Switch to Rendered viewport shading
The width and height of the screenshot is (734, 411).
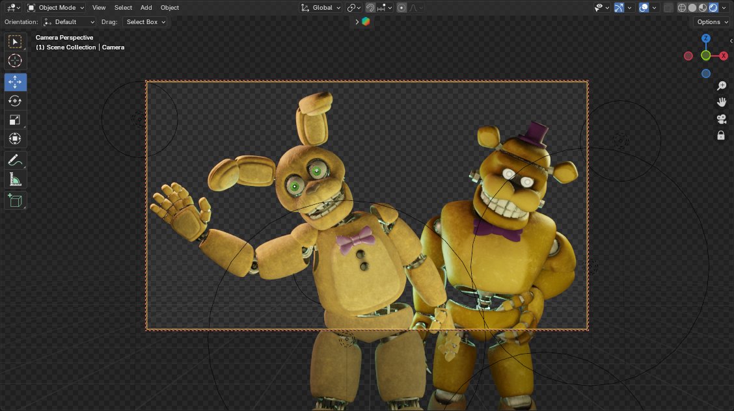coord(713,8)
